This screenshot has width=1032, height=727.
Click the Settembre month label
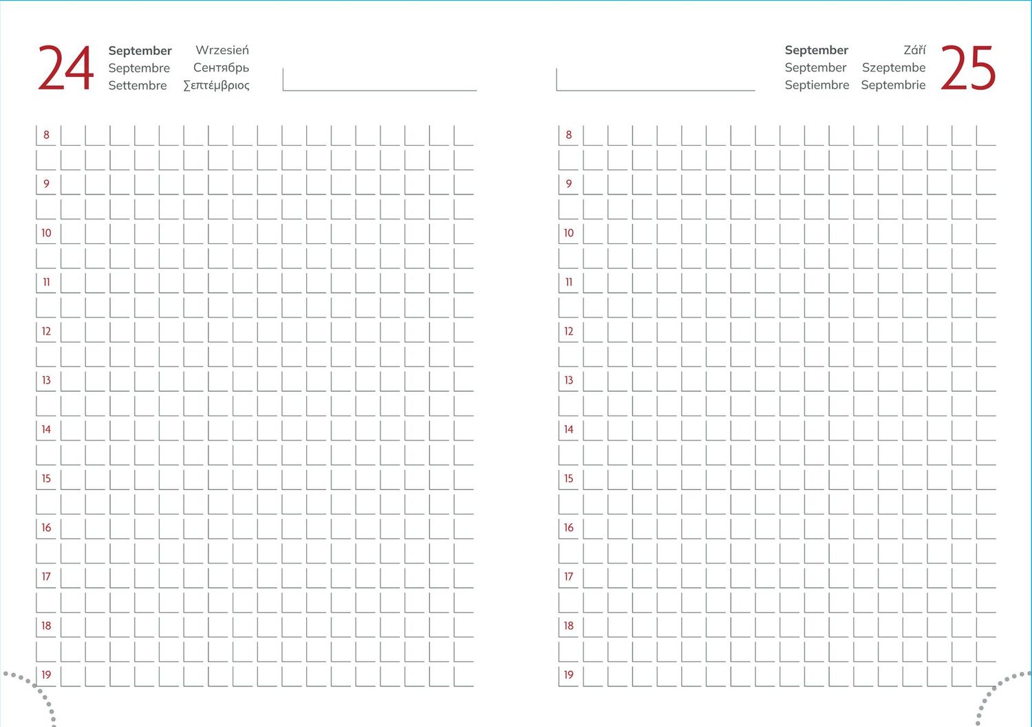pyautogui.click(x=138, y=85)
